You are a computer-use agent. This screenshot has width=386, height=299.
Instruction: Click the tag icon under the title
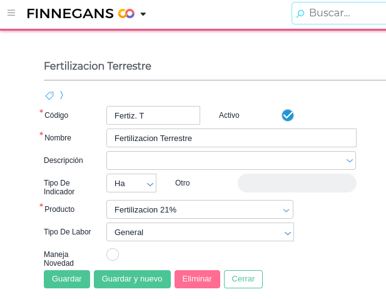pos(49,95)
